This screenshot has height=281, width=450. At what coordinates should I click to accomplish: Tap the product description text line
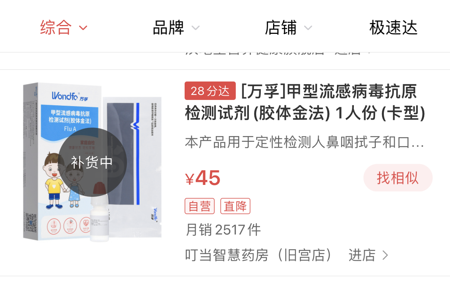(x=305, y=143)
